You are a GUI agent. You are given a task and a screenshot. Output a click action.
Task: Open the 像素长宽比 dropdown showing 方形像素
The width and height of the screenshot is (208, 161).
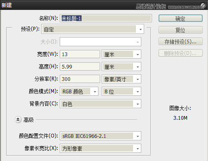[x=100, y=148]
